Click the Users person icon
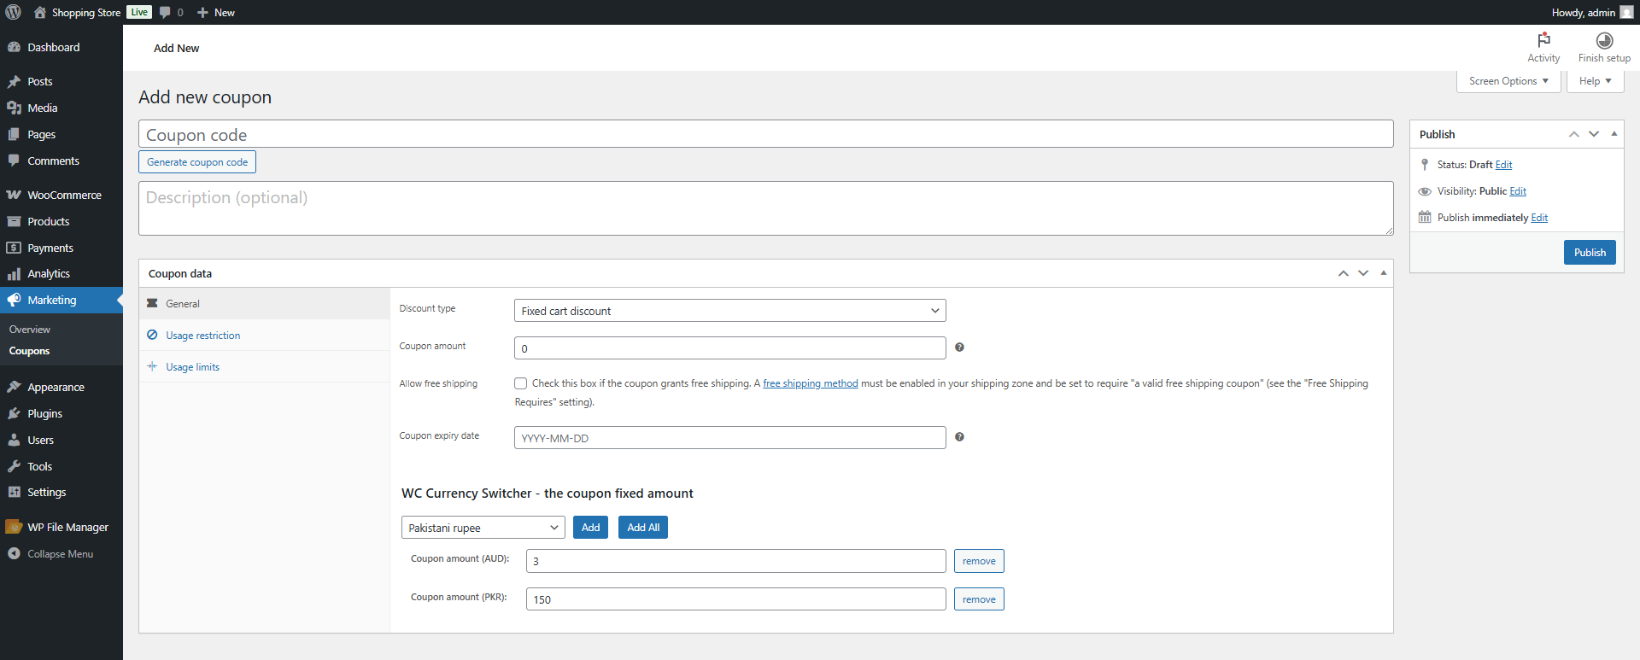 pyautogui.click(x=14, y=440)
